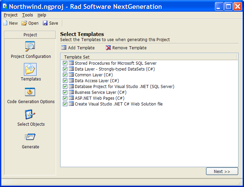Uncheck Stored Procedures for Microsoft SQL Server

(65, 63)
